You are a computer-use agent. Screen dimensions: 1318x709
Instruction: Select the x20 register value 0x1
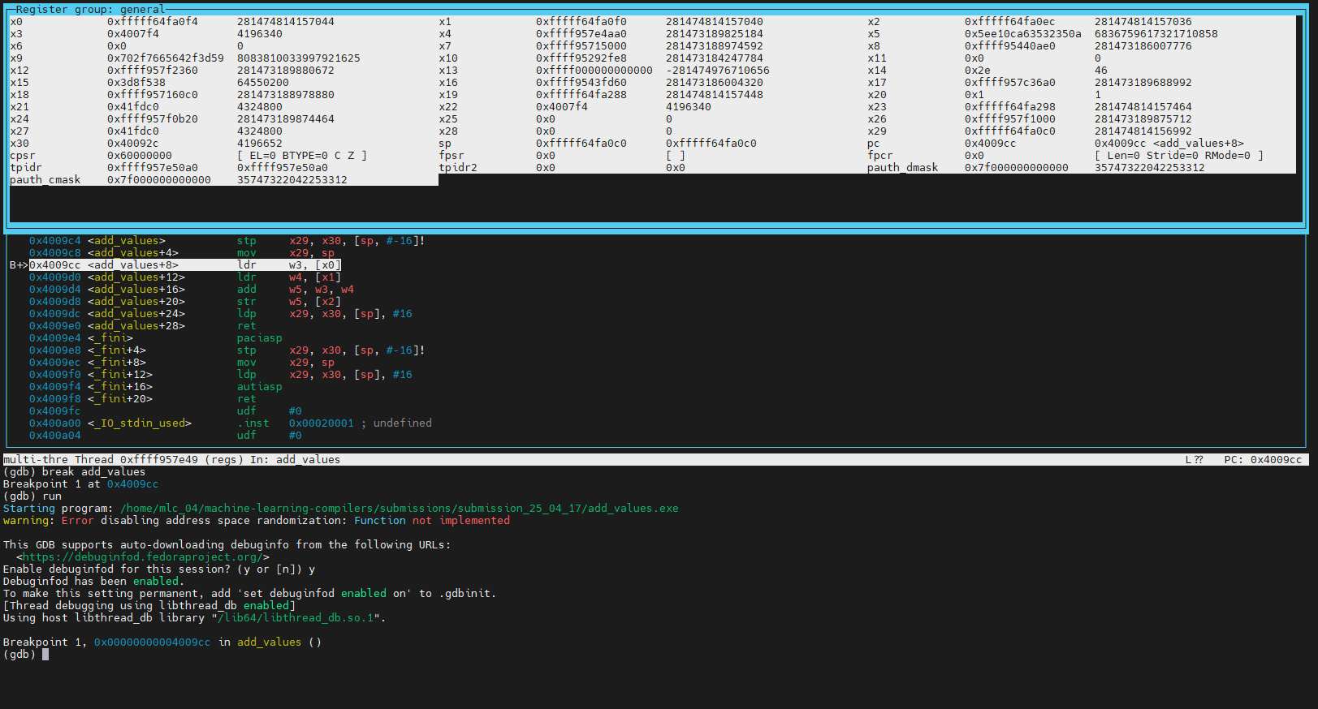974,95
